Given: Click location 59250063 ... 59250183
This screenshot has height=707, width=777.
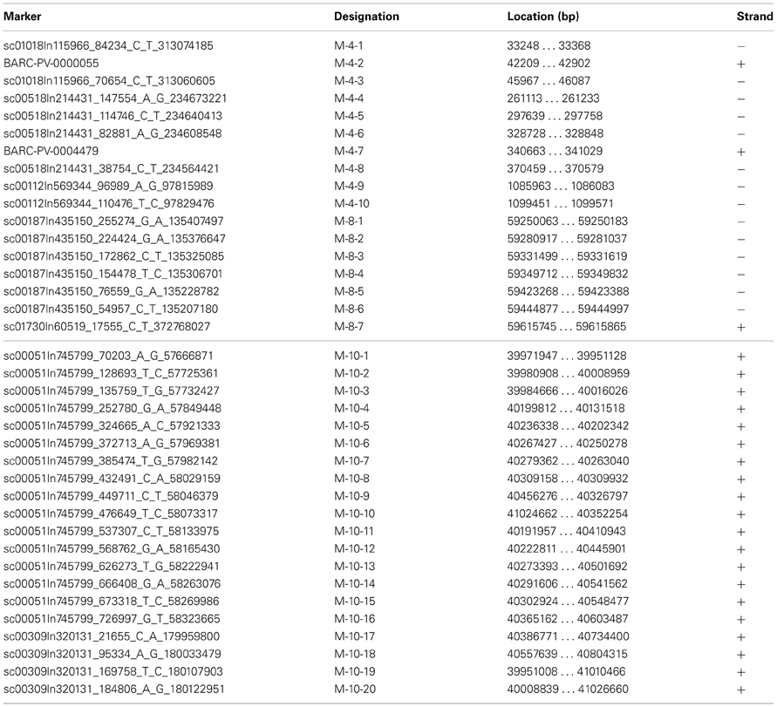Looking at the screenshot, I should tap(568, 221).
